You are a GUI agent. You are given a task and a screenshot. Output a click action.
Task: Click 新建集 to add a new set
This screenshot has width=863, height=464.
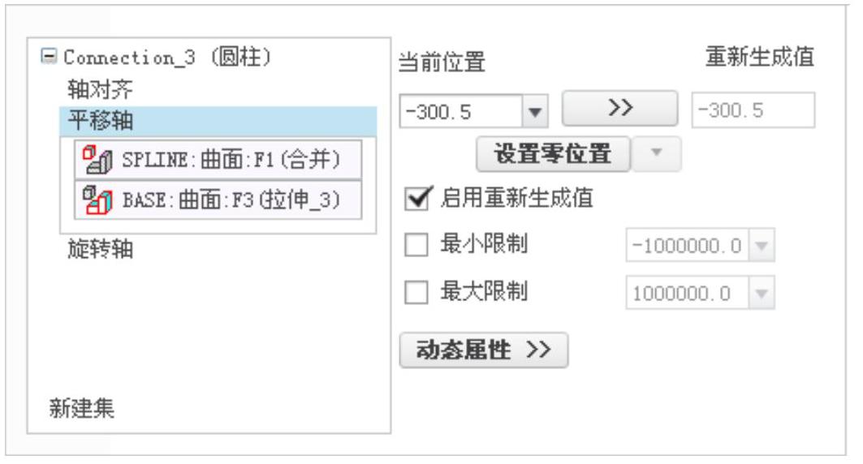click(x=81, y=408)
